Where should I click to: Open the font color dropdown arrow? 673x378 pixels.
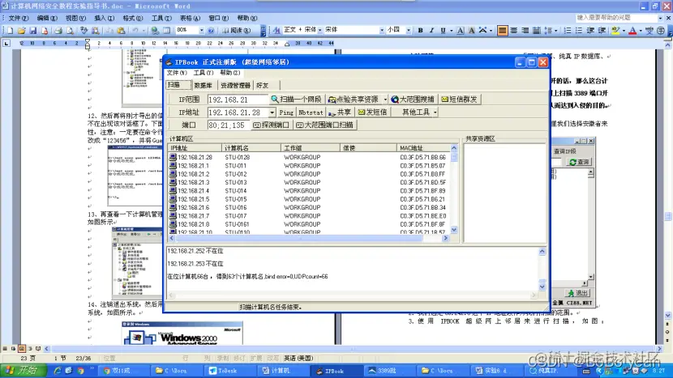pyautogui.click(x=641, y=31)
